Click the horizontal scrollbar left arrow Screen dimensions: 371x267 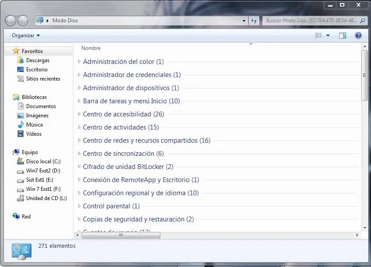coord(77,235)
